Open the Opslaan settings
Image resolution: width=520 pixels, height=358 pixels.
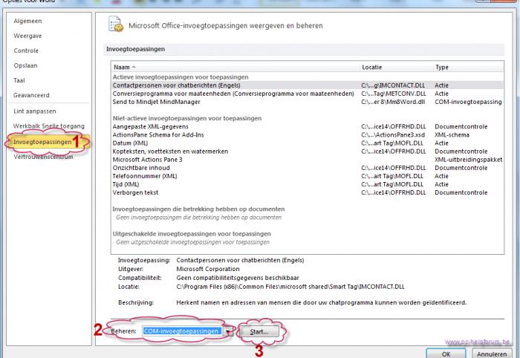coord(25,65)
